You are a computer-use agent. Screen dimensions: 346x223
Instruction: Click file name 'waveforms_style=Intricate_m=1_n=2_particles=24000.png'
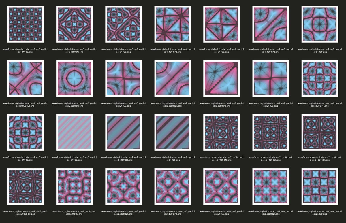(x=271, y=105)
